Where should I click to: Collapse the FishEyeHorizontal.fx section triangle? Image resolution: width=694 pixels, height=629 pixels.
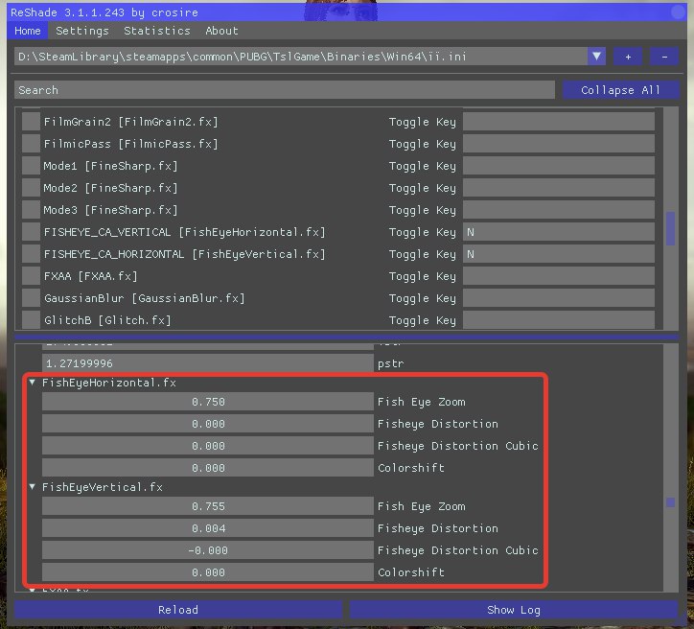click(33, 382)
